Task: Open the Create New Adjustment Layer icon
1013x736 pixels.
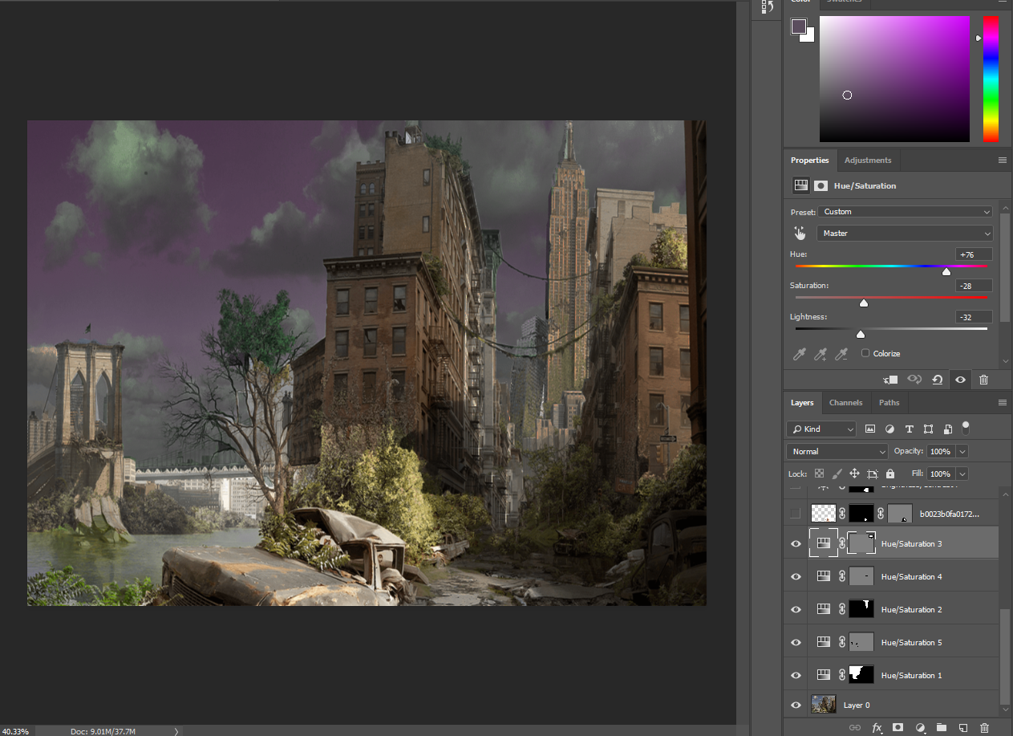Action: point(920,727)
